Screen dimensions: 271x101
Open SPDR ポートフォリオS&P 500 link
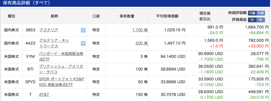coord(62,82)
